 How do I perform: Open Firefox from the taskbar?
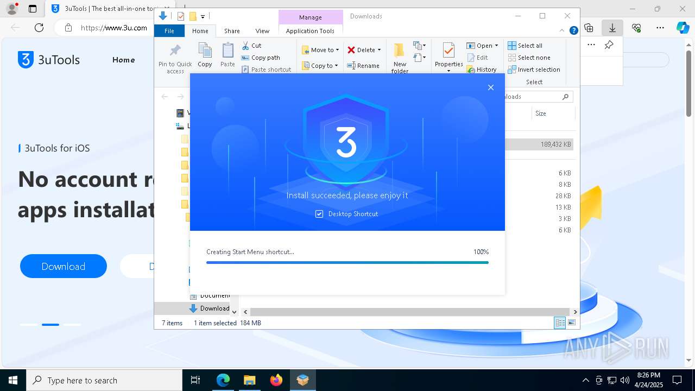[276, 380]
